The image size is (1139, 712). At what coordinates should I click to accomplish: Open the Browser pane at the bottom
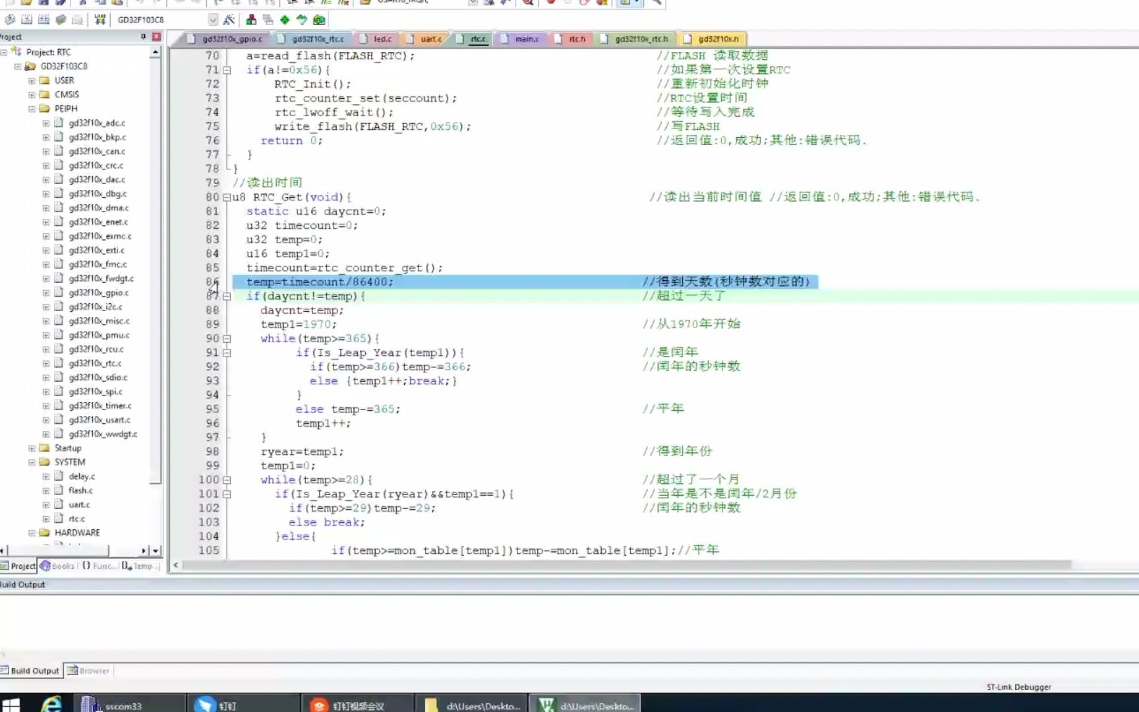click(92, 670)
